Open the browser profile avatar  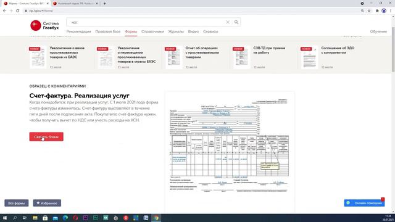tap(384, 11)
